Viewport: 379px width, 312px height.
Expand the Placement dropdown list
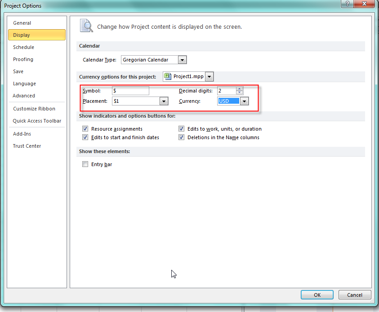[164, 101]
